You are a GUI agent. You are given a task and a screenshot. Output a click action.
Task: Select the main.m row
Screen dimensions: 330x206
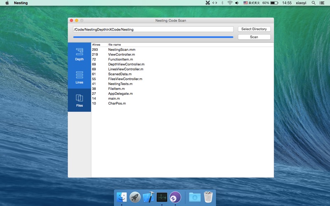[x=182, y=98]
